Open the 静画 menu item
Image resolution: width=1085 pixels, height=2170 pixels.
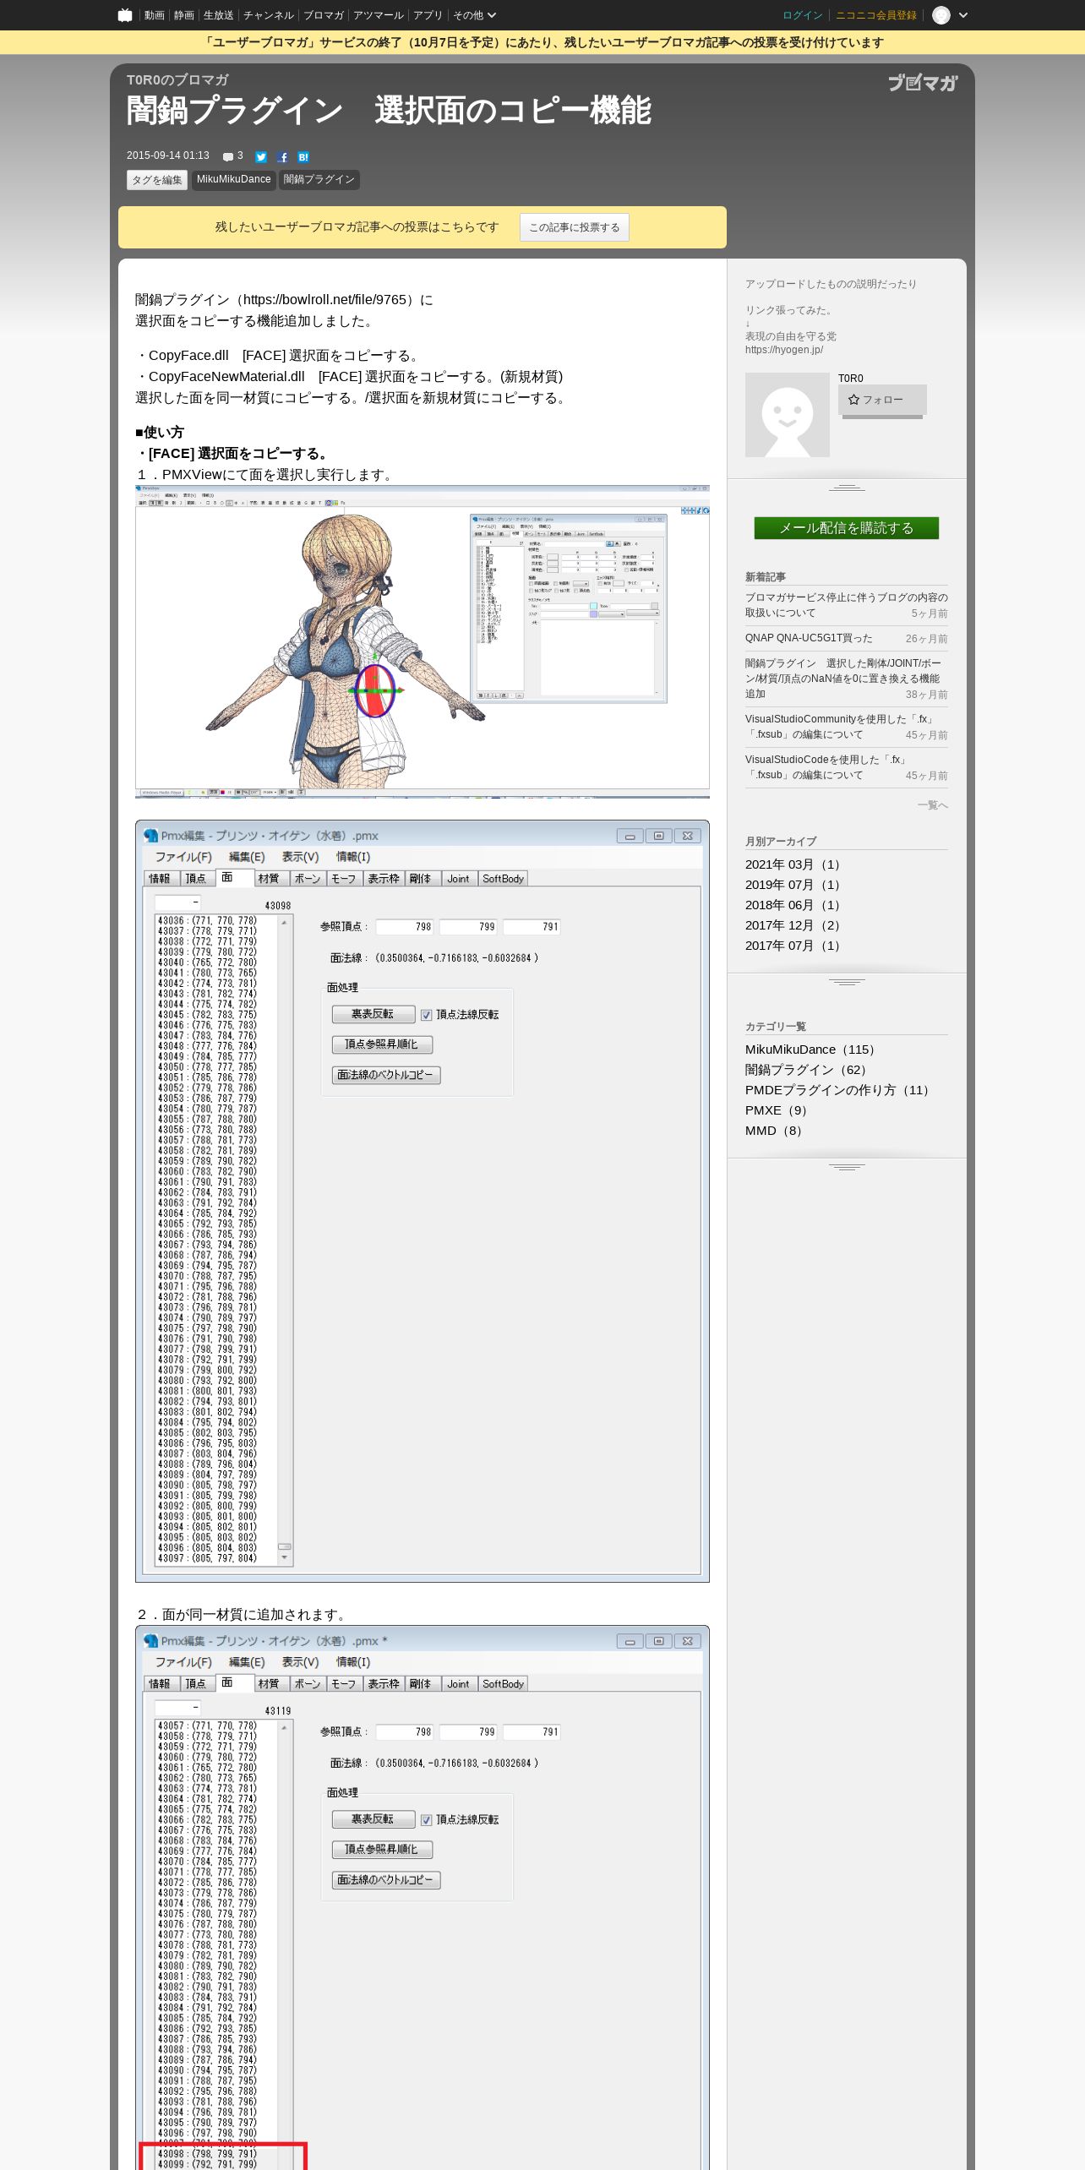point(183,15)
